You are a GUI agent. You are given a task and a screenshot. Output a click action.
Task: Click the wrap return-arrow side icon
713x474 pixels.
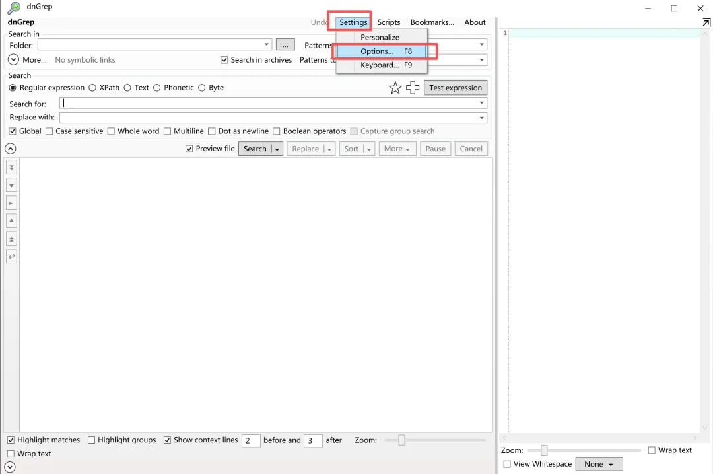[x=11, y=257]
